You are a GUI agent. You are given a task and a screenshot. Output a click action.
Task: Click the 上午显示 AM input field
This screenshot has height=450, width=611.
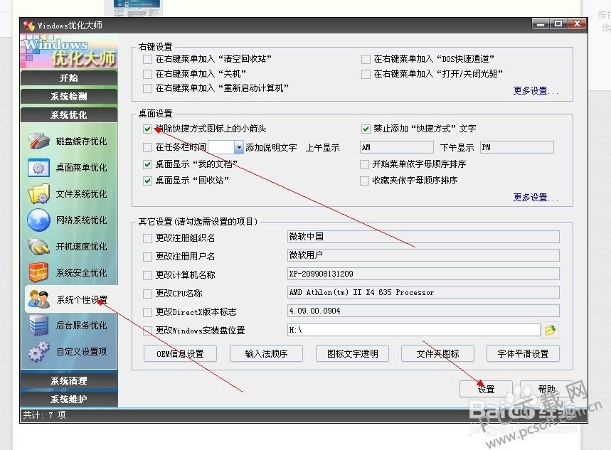(x=397, y=147)
